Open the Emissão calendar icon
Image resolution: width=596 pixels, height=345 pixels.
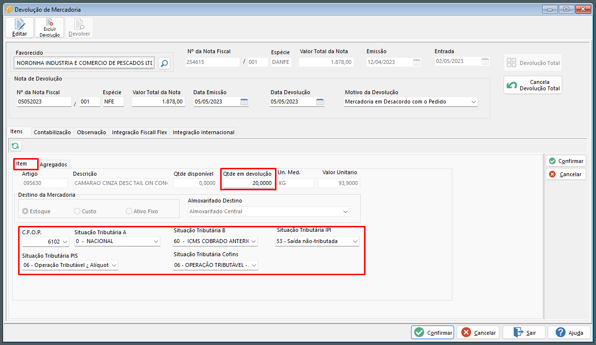point(416,62)
